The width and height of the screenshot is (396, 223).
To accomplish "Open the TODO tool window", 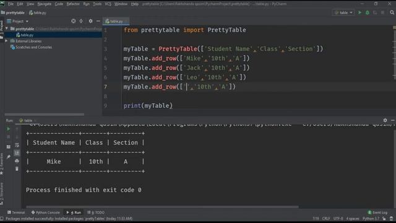I will (96, 212).
